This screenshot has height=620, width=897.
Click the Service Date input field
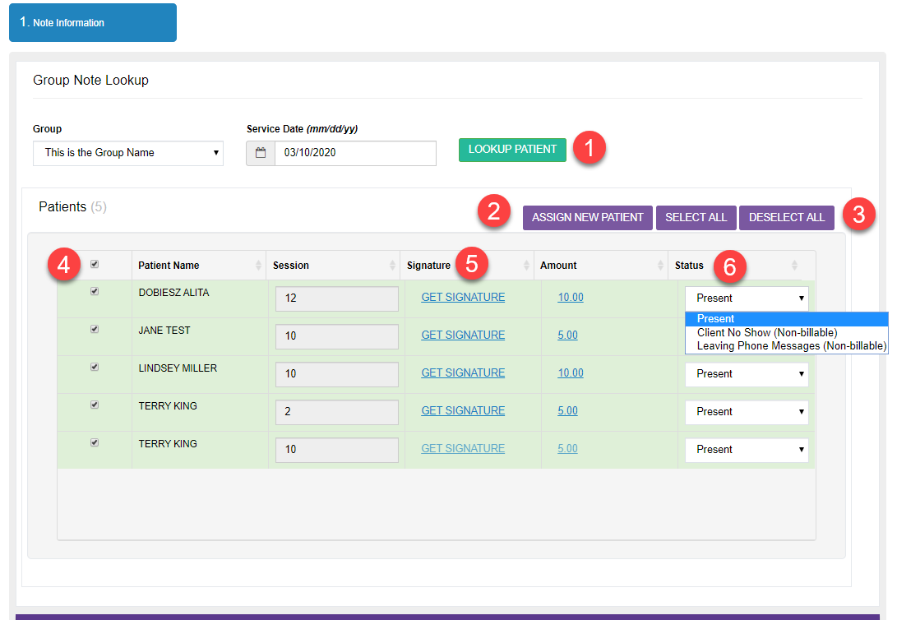click(x=355, y=153)
